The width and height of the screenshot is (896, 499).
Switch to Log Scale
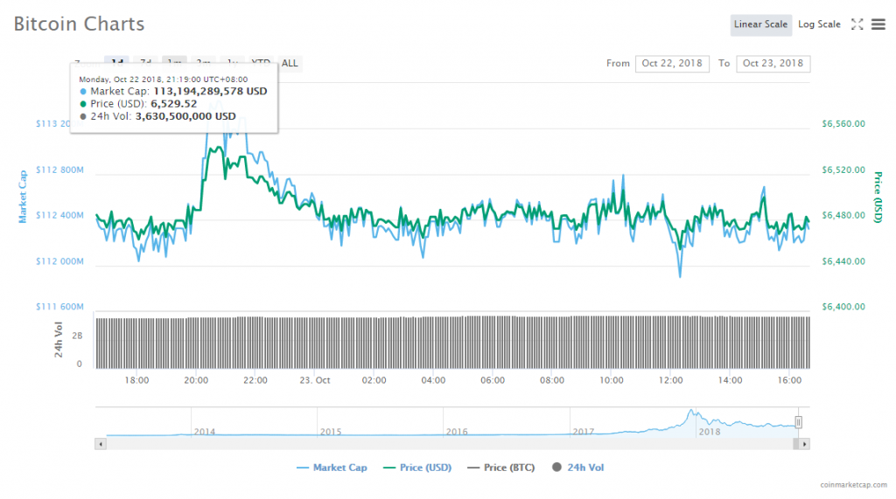coord(819,24)
